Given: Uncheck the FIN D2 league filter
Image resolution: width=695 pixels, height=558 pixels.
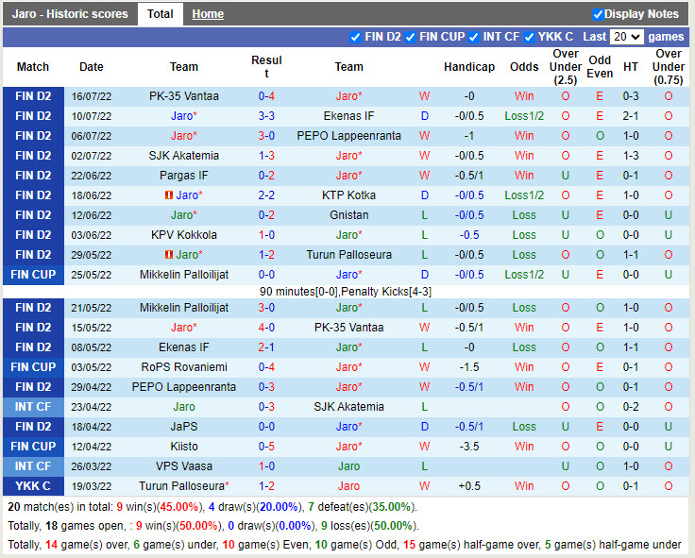Looking at the screenshot, I should 355,37.
